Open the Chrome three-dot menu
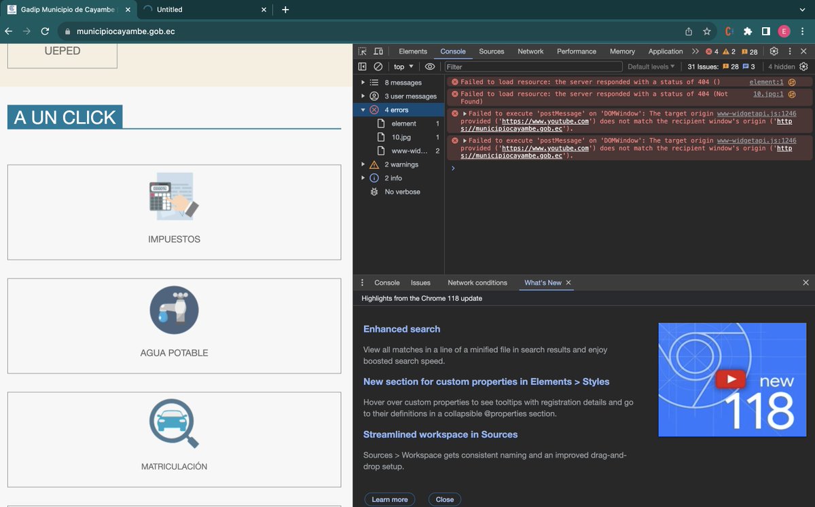 tap(802, 31)
